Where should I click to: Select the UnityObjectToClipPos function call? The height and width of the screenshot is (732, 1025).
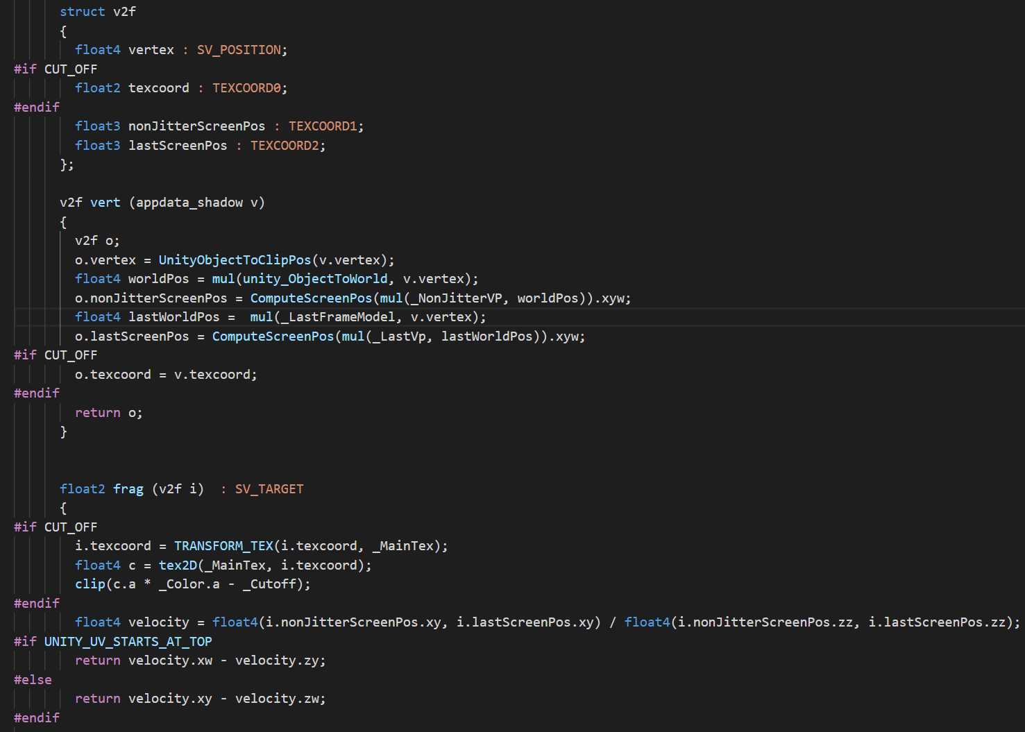[234, 259]
